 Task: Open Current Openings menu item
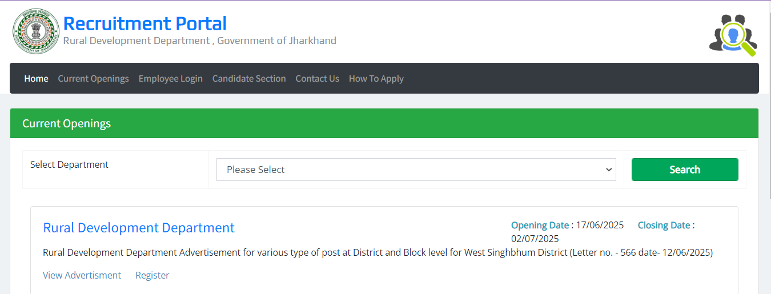93,79
